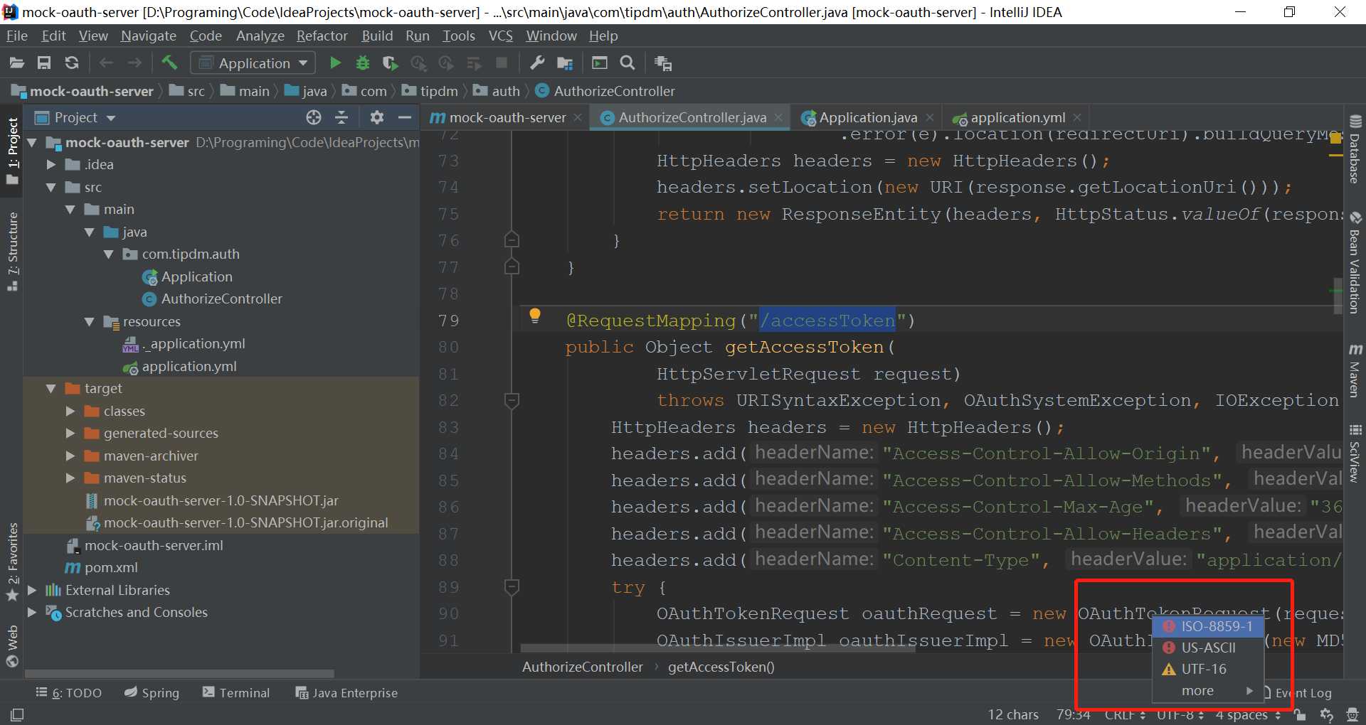This screenshot has height=725, width=1366.
Task: Collapse the resources folder
Action: point(89,322)
